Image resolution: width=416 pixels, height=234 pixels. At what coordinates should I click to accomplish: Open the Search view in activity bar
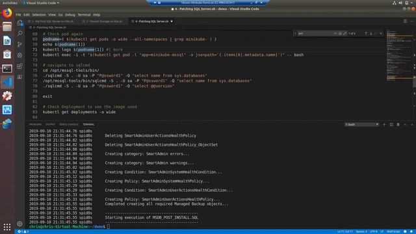pyautogui.click(x=19, y=34)
